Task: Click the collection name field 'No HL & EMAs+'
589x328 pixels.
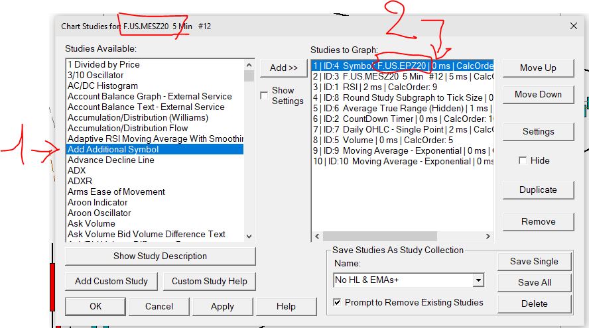Action: pyautogui.click(x=403, y=280)
